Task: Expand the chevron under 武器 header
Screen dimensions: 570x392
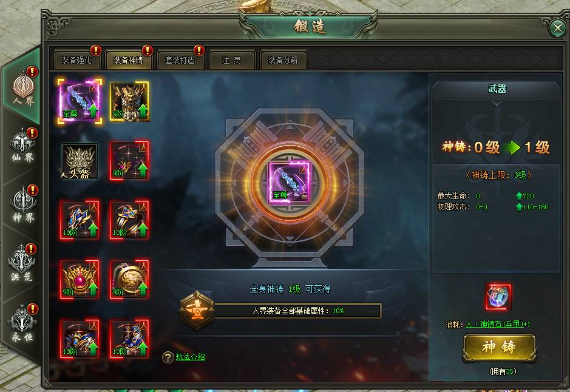Action: [x=497, y=103]
